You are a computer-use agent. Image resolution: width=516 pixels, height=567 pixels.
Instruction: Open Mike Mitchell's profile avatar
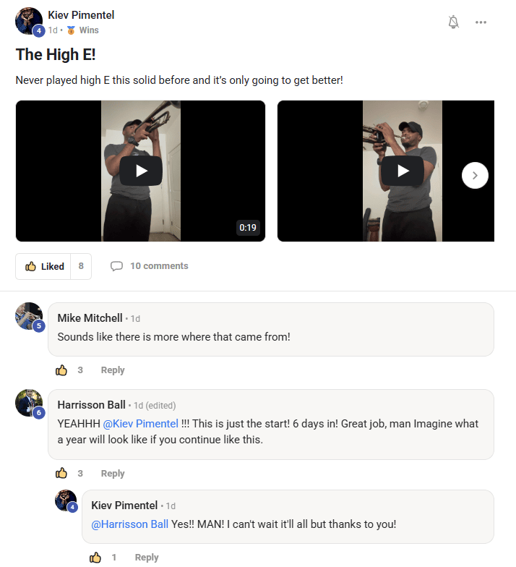point(29,316)
